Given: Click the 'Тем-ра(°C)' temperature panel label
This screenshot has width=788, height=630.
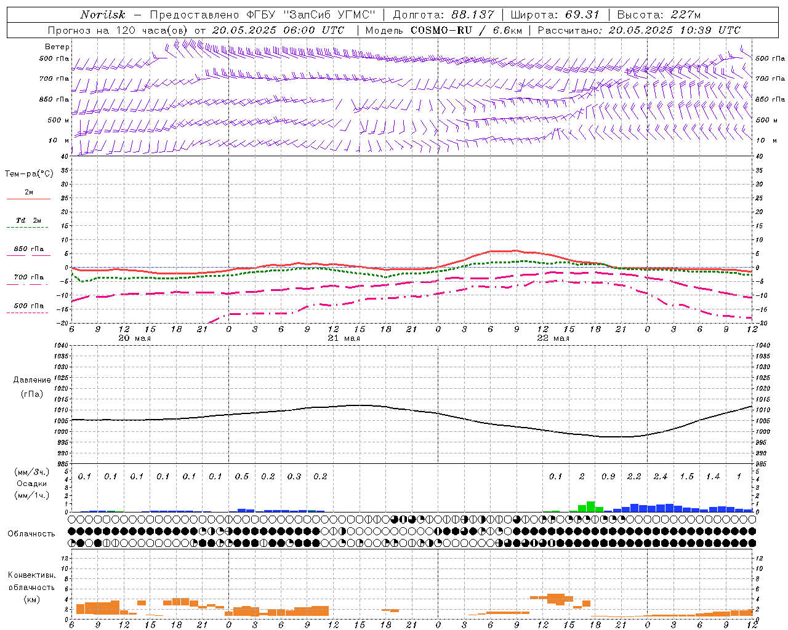Looking at the screenshot, I should tap(29, 174).
